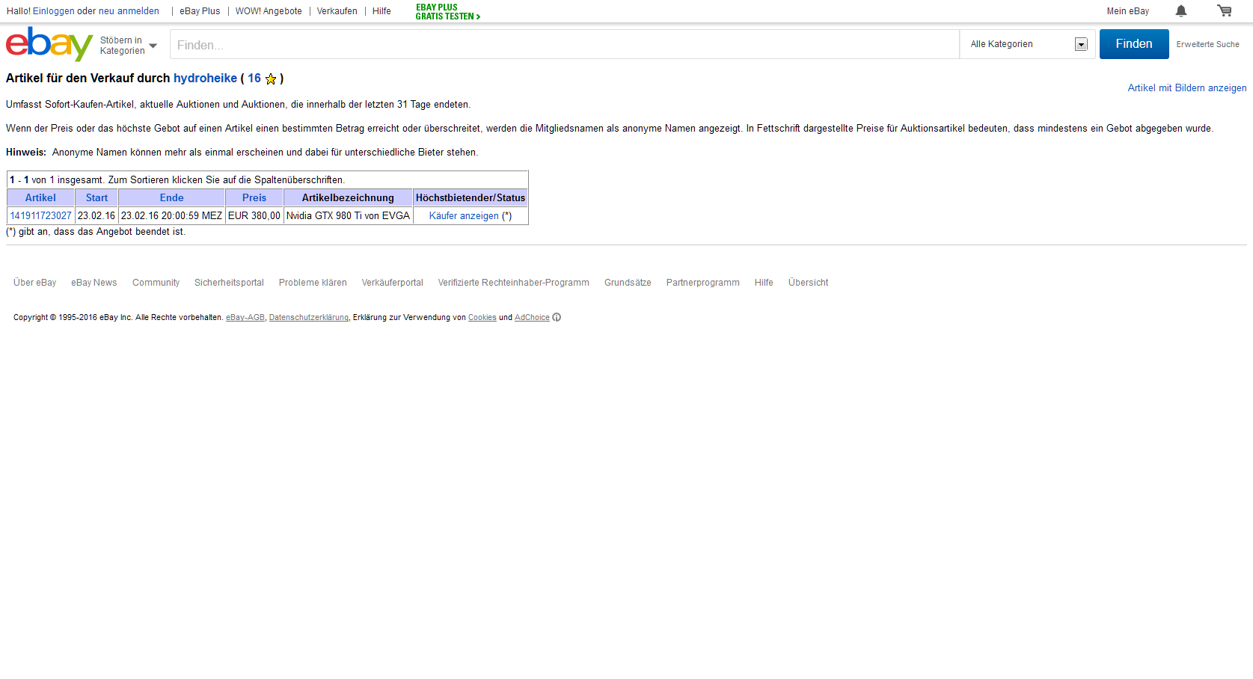Sort by the Ende column header

click(171, 198)
